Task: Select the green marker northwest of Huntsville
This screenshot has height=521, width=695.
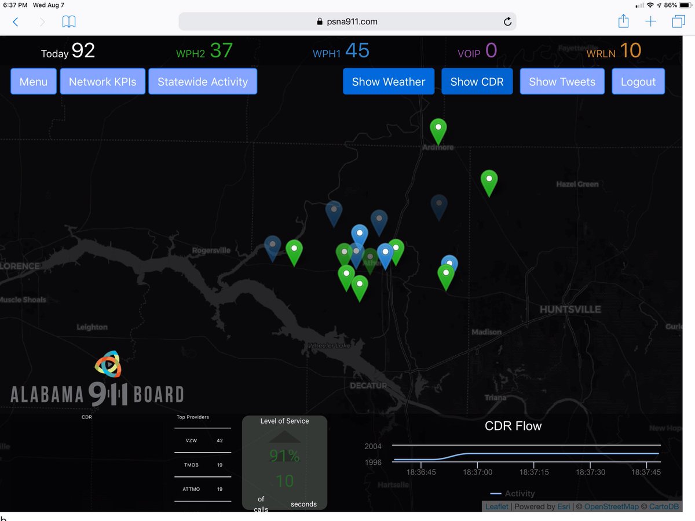Action: [446, 277]
